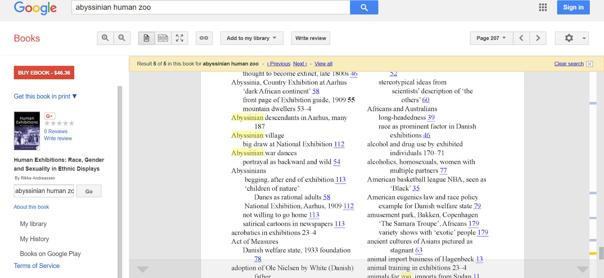Open page 112 link for National Exhibition, Aarhus
The height and width of the screenshot is (278, 604).
coord(348,206)
